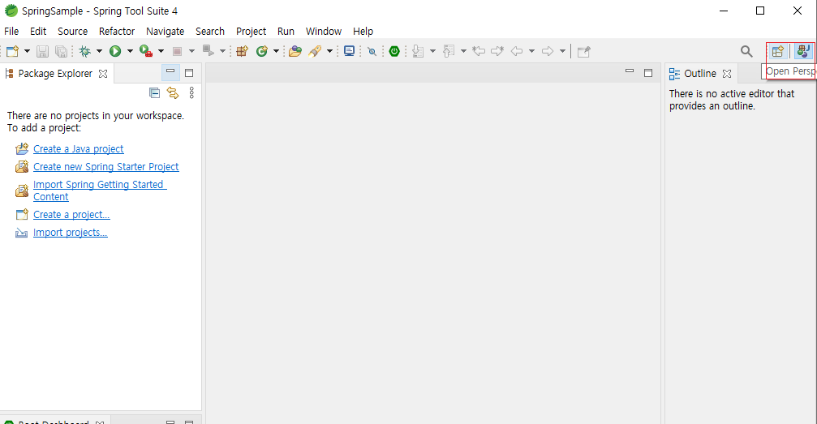Run using the green play icon
Screen dimensions: 817x424
pos(115,51)
